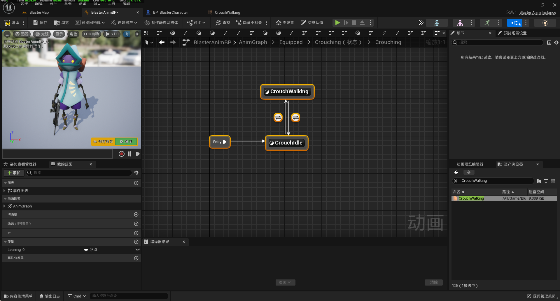Step forward preview animation frame
560x301 pixels.
click(x=138, y=154)
